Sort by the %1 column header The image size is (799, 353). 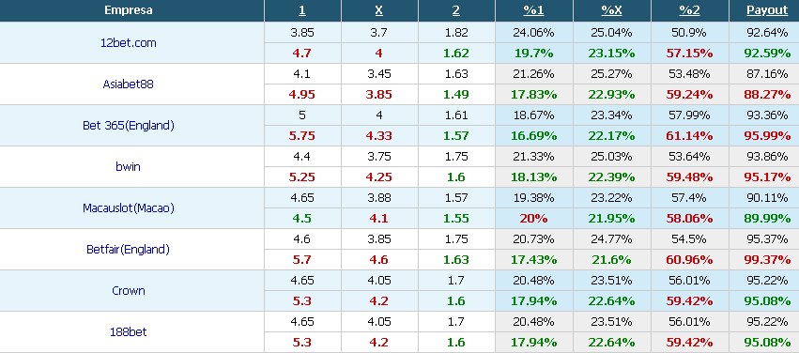tap(533, 10)
